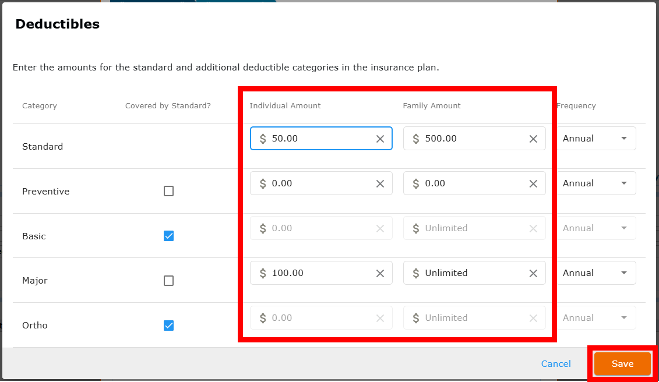Open the Standard frequency dropdown
659x382 pixels.
(596, 138)
